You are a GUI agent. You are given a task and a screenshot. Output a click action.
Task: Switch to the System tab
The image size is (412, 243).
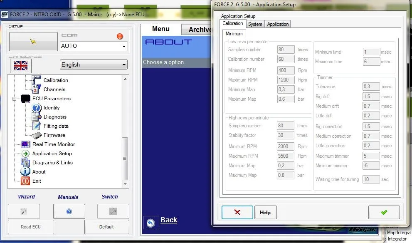[x=255, y=24]
